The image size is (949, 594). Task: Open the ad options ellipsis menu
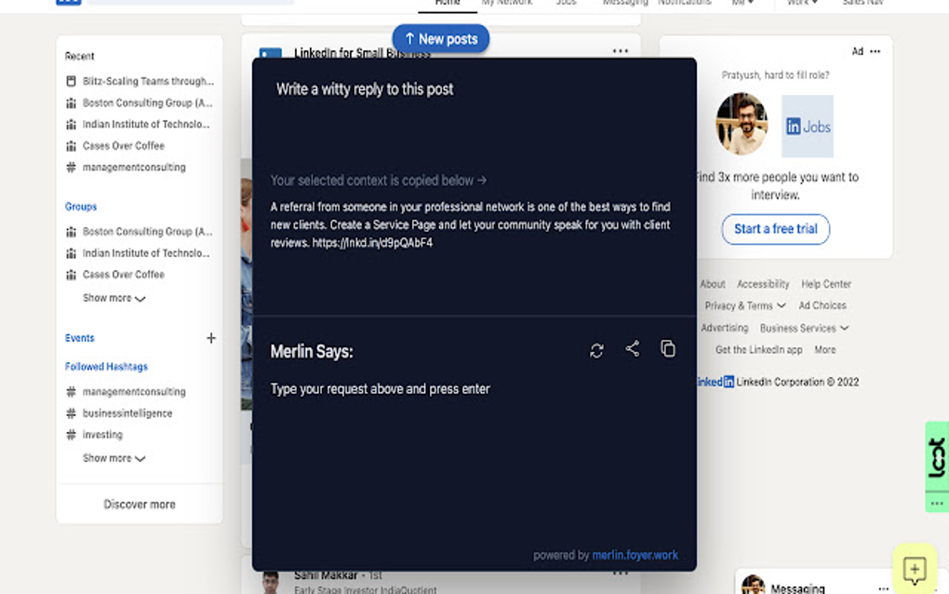click(x=873, y=51)
